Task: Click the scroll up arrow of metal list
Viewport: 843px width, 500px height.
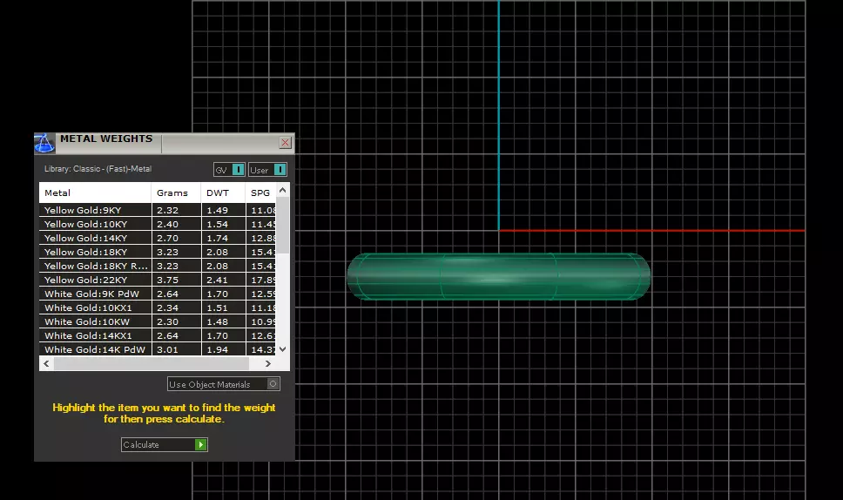Action: tap(283, 190)
